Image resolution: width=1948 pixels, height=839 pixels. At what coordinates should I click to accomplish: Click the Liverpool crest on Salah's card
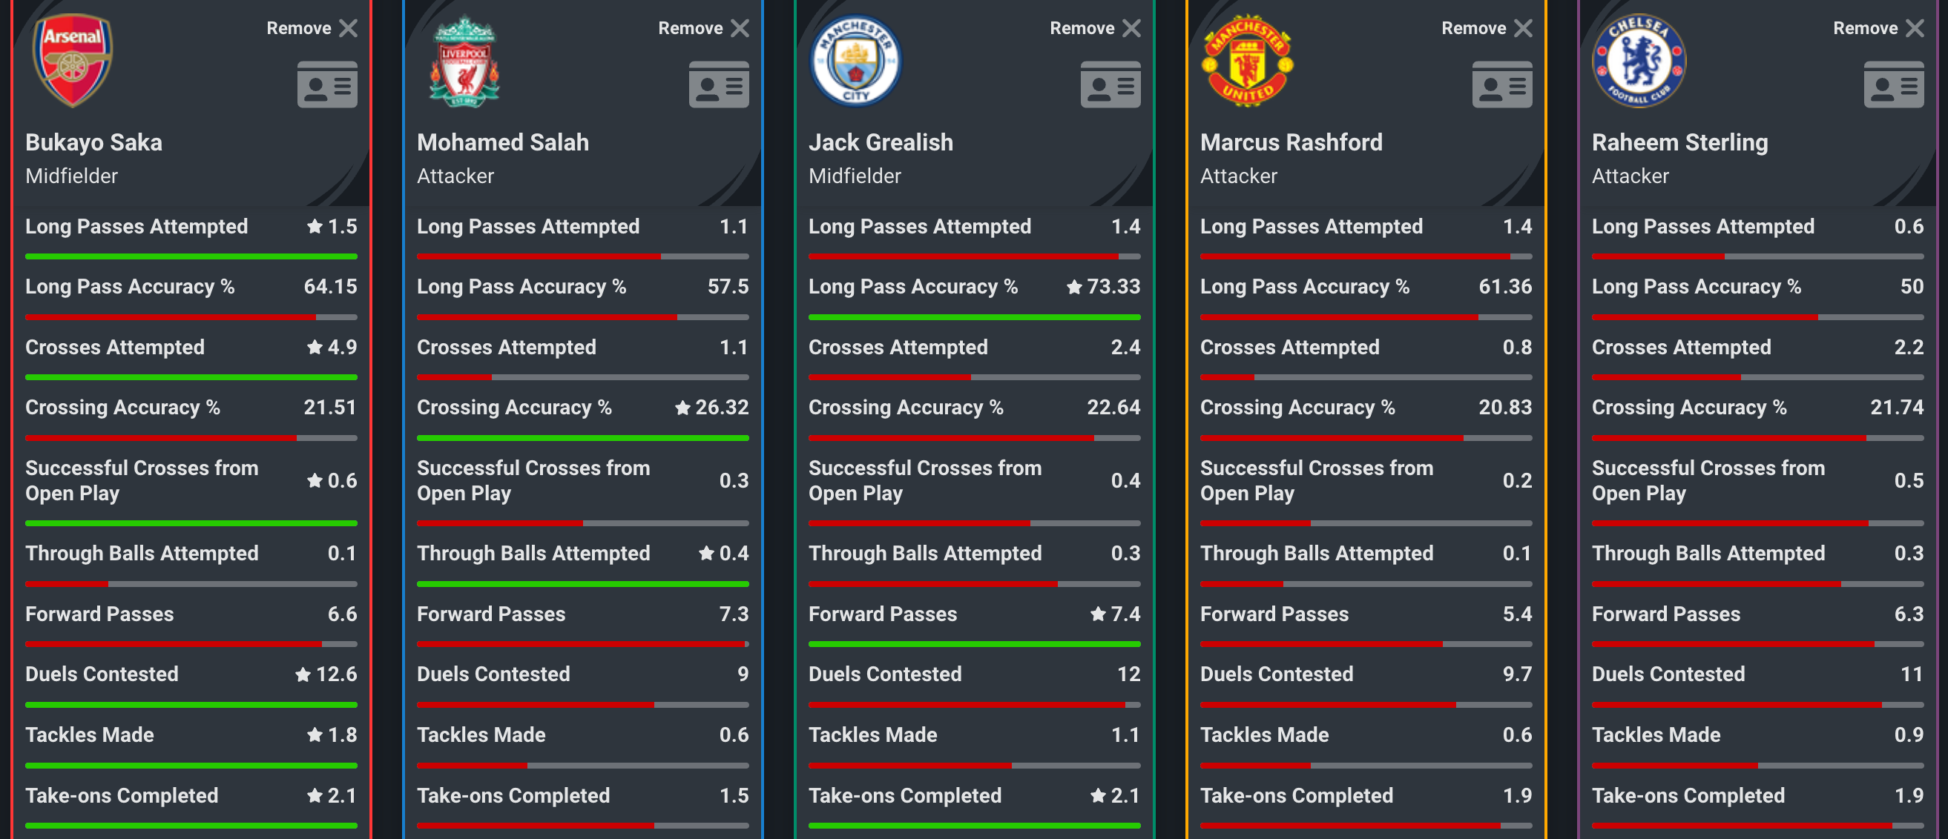click(464, 61)
